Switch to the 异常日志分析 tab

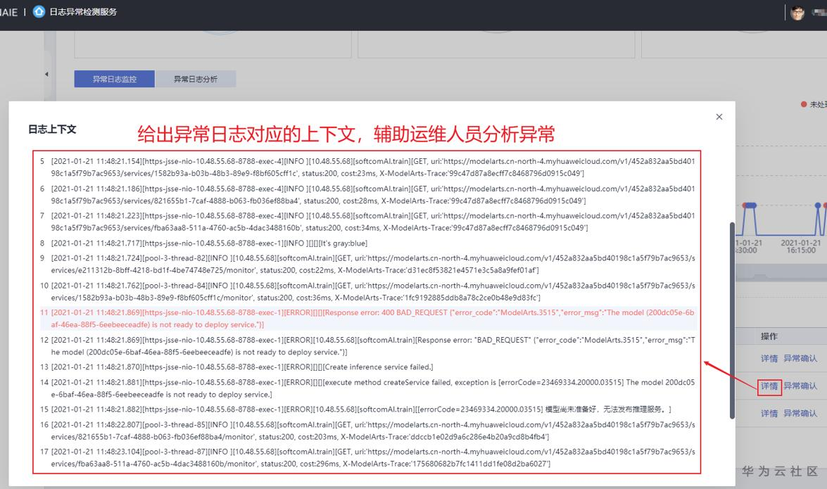195,79
